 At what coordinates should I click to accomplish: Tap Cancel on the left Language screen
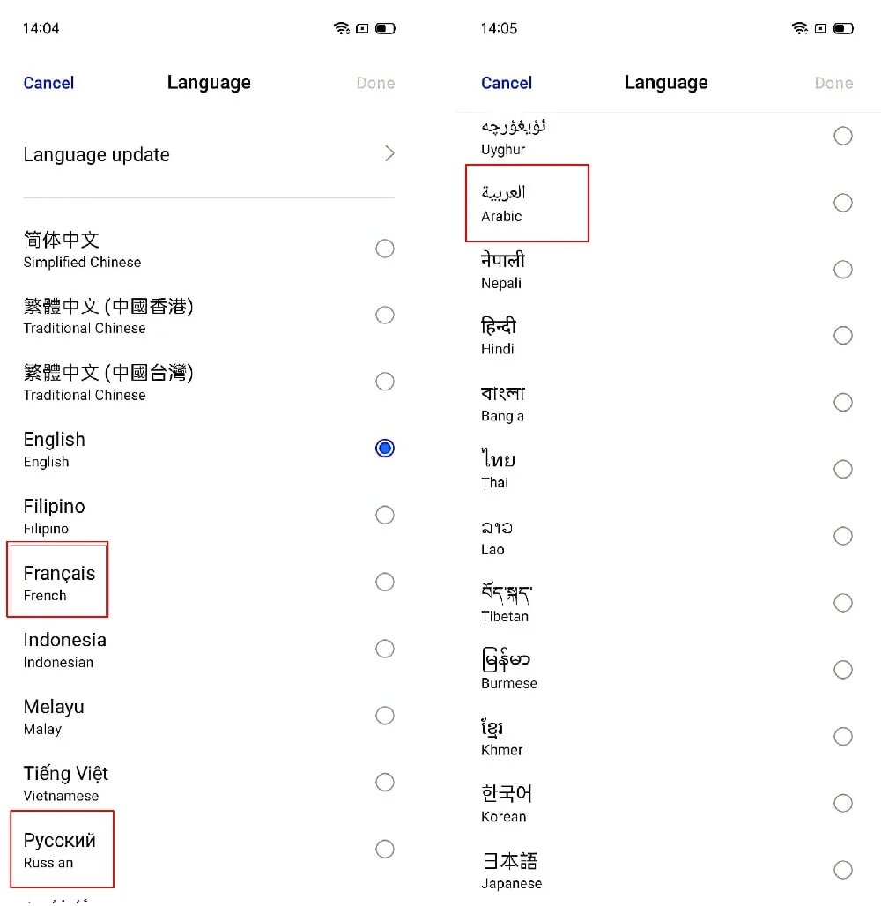pyautogui.click(x=48, y=83)
